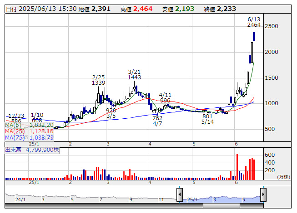Image resolution: width=297 pixels, height=213 pixels.
Task: Click the 12/23 586 label
Action: (x=16, y=118)
